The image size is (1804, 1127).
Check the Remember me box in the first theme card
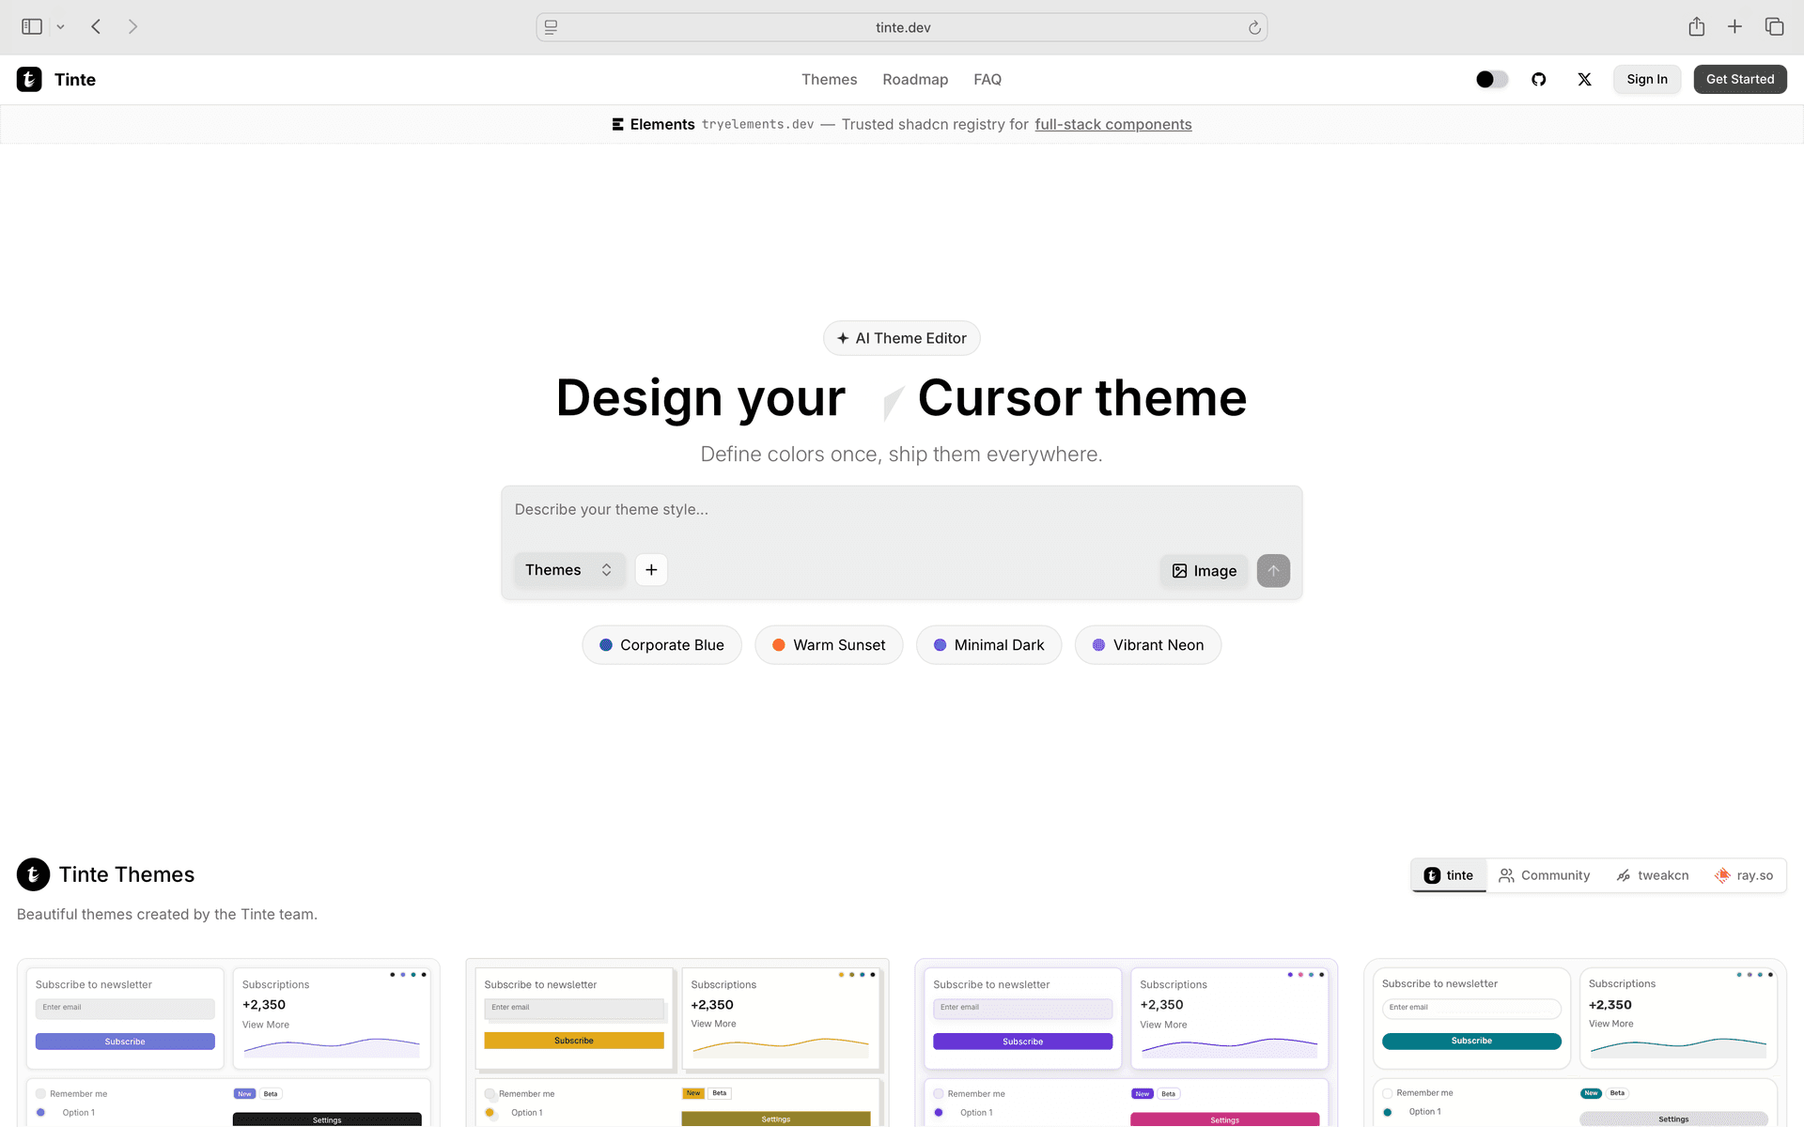coord(41,1093)
